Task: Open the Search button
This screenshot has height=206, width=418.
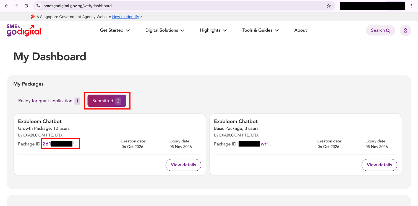Action: (x=381, y=30)
